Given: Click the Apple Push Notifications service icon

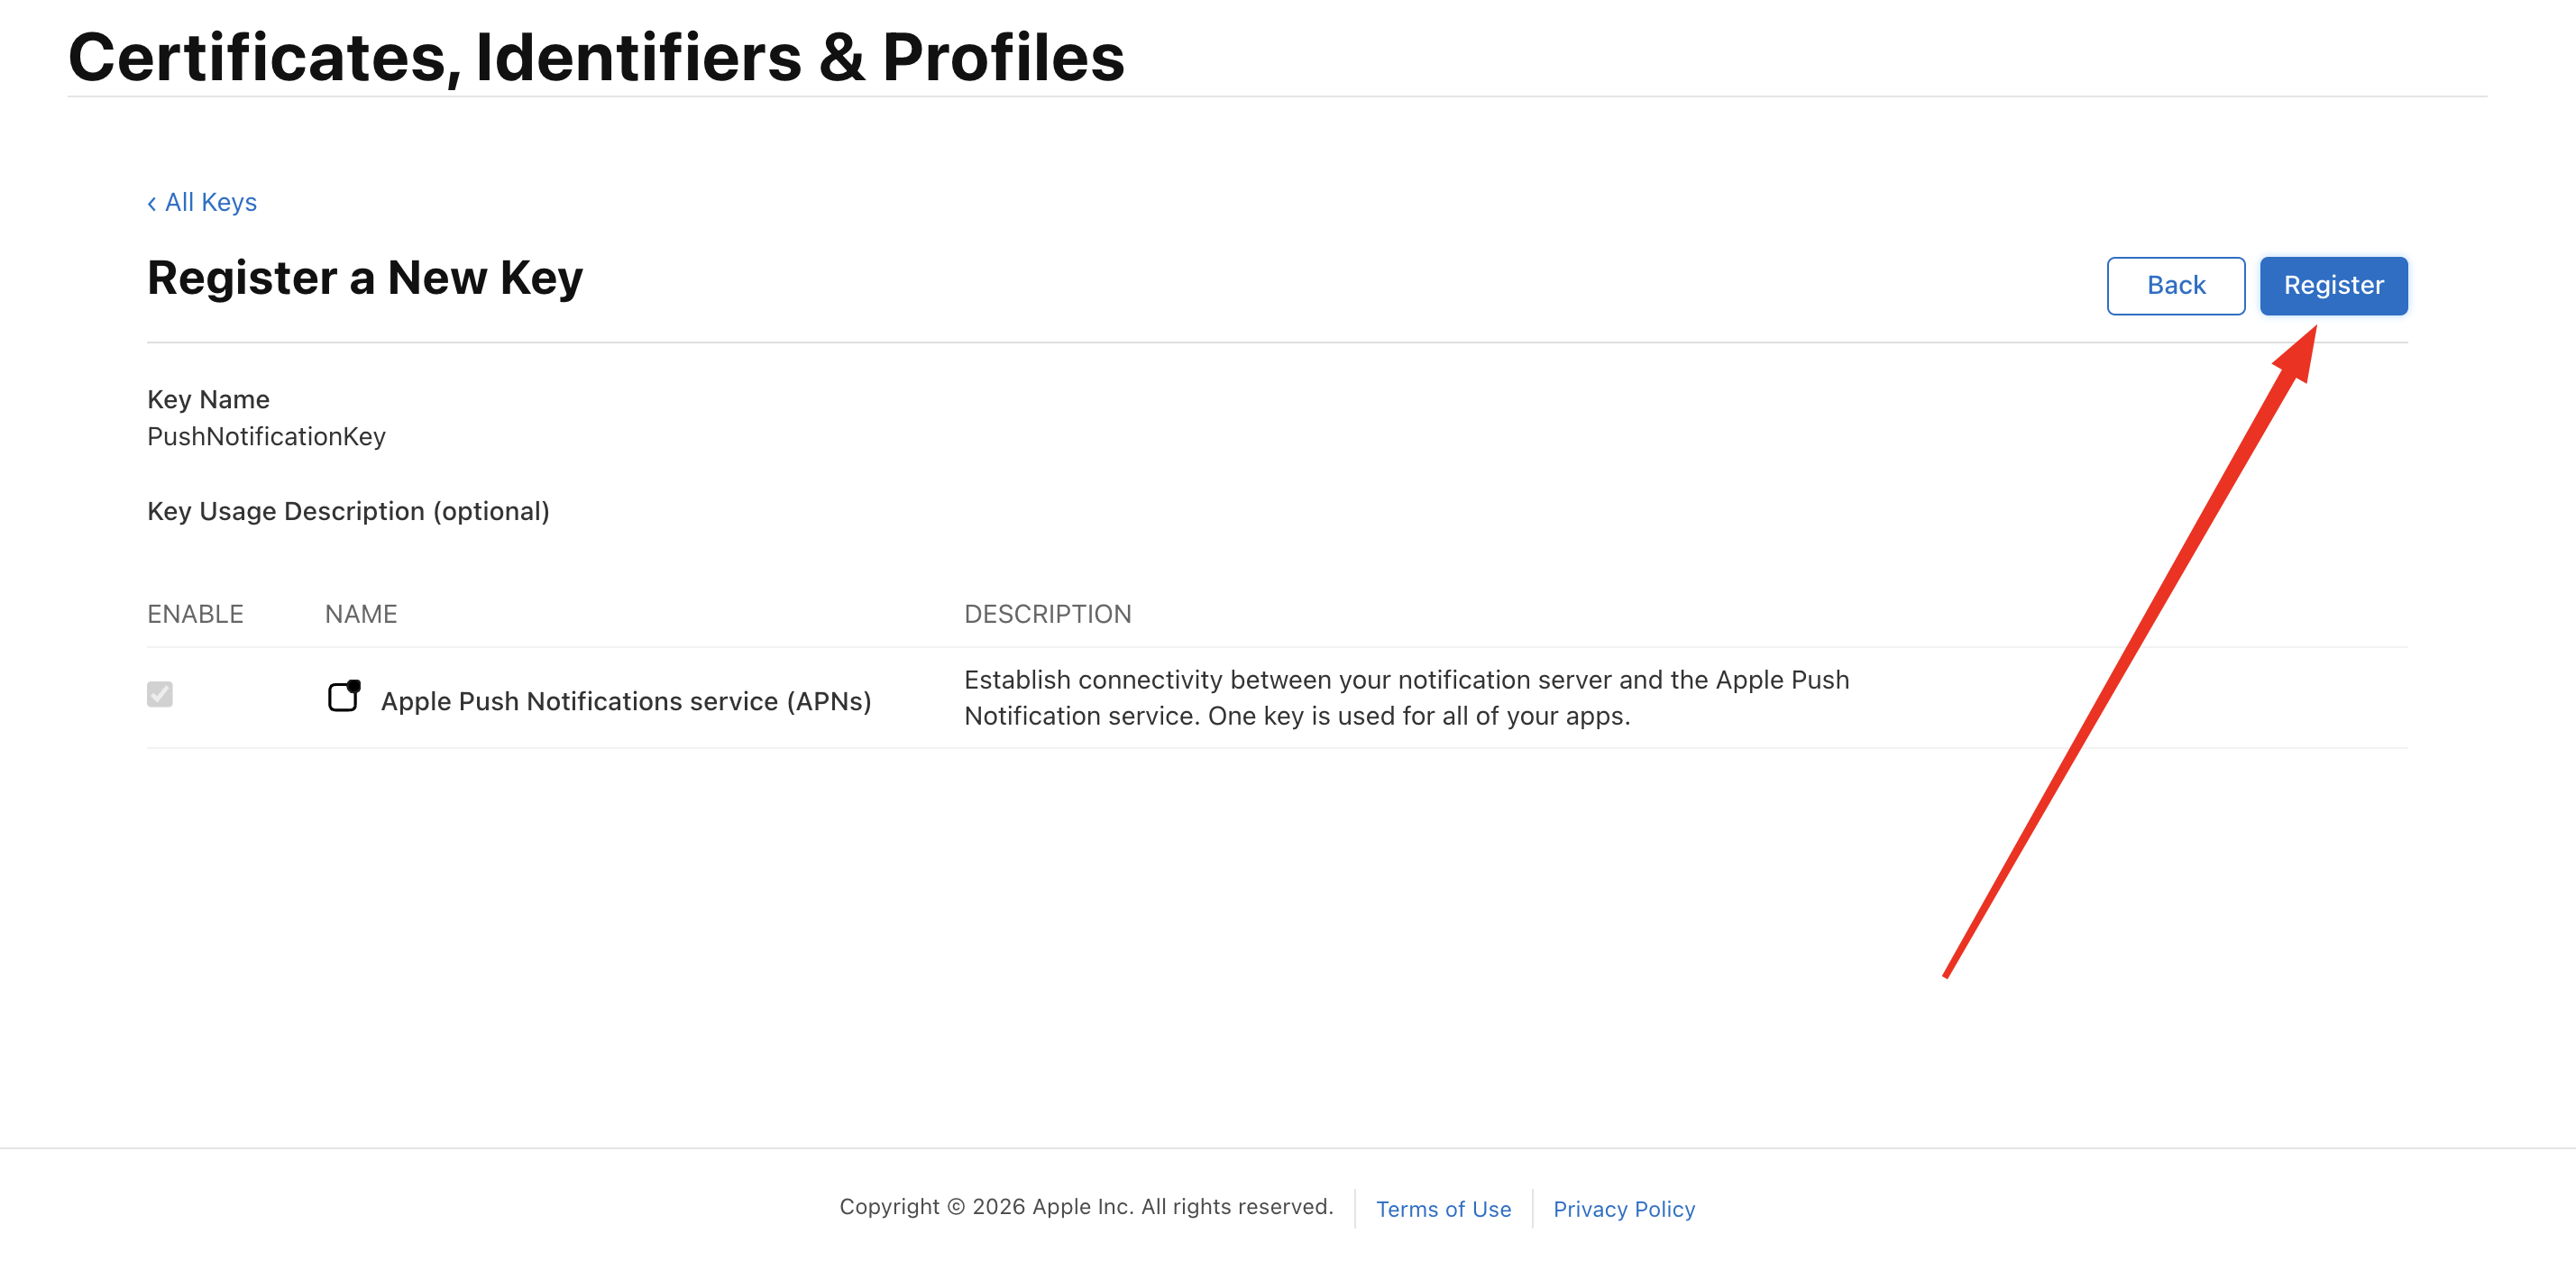Looking at the screenshot, I should coord(344,696).
